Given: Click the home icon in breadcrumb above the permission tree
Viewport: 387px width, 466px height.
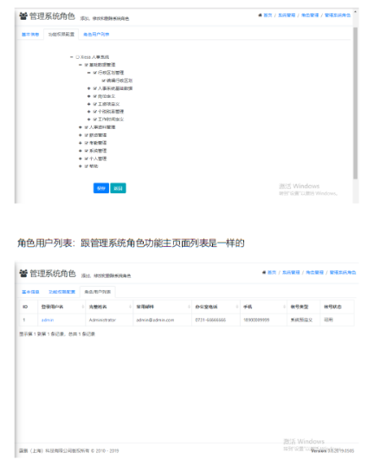Looking at the screenshot, I should (261, 15).
